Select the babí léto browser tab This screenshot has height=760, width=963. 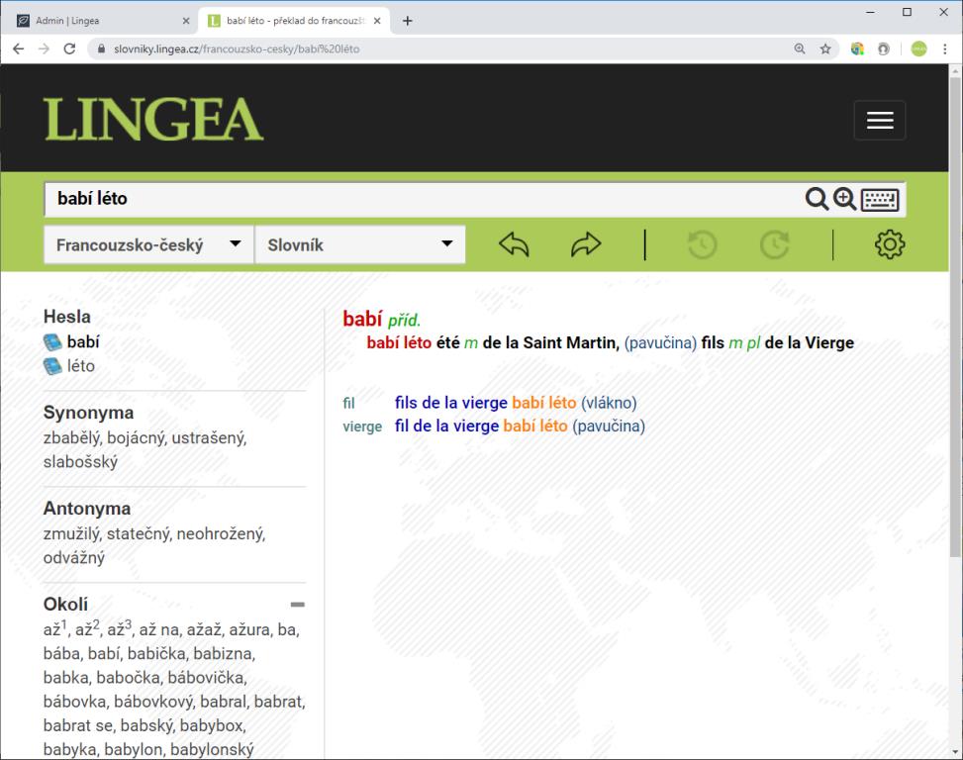294,21
